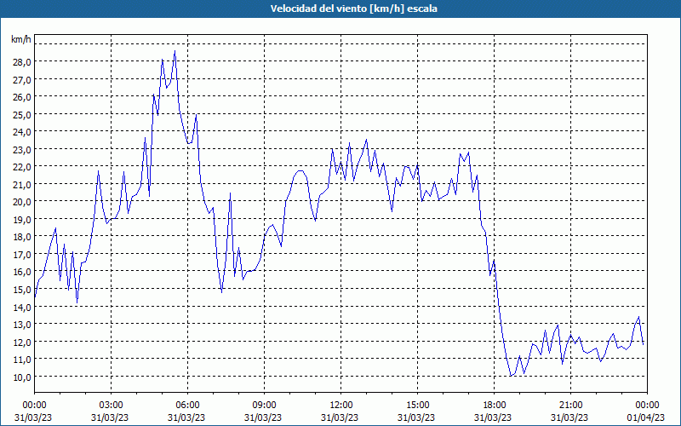Click the 19,0 y-axis value
The height and width of the screenshot is (426, 681).
coord(22,220)
